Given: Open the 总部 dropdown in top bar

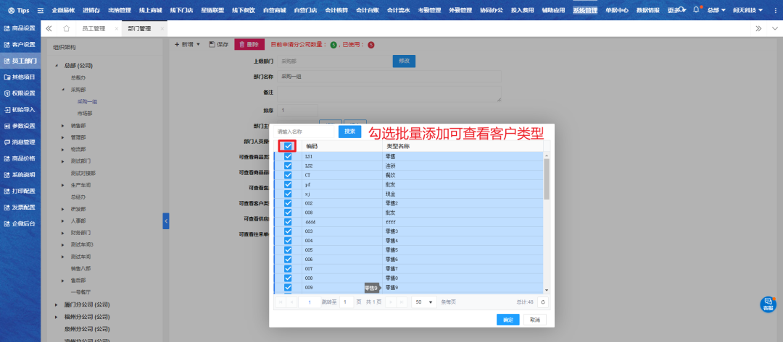Looking at the screenshot, I should point(715,10).
